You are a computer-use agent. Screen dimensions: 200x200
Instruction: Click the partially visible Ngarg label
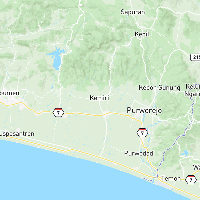(x=192, y=94)
